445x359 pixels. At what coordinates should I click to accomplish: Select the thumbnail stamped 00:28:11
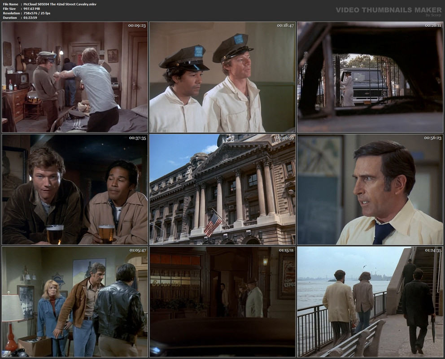coord(370,77)
